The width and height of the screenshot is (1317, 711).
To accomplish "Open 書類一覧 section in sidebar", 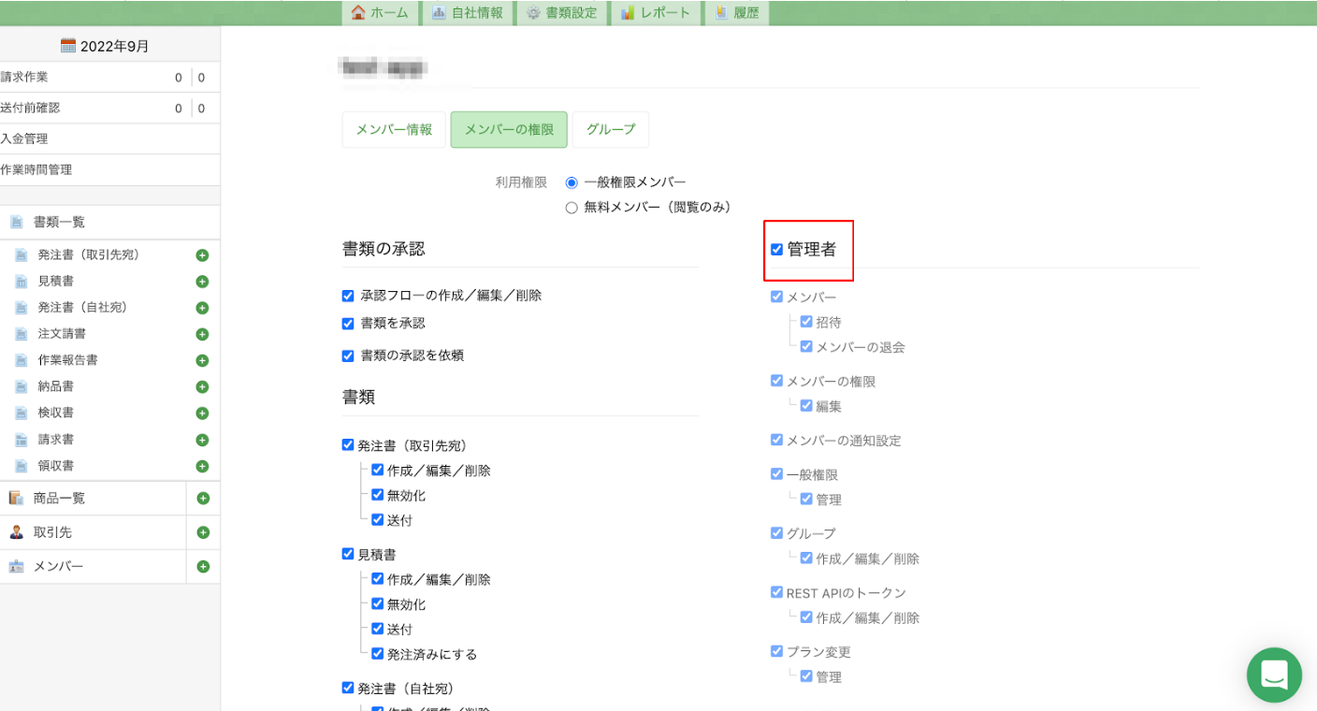I will (59, 223).
